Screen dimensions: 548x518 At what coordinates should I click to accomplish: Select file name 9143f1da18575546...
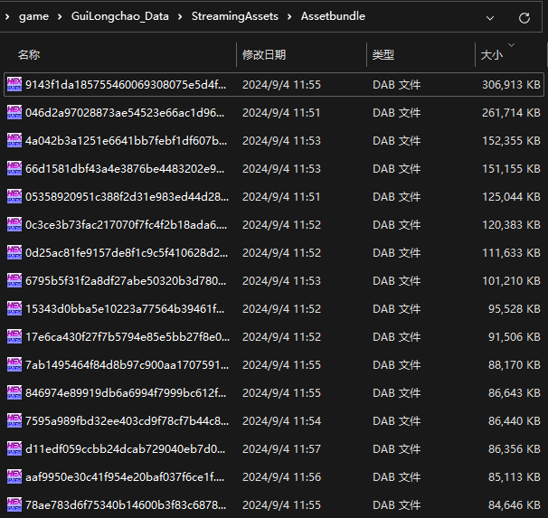pyautogui.click(x=126, y=85)
